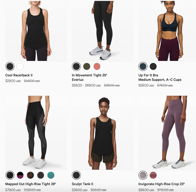Screen dimensions: 196x192
Task: Choose olive green swatch for In Movement Tight
Action: pyautogui.click(x=87, y=67)
